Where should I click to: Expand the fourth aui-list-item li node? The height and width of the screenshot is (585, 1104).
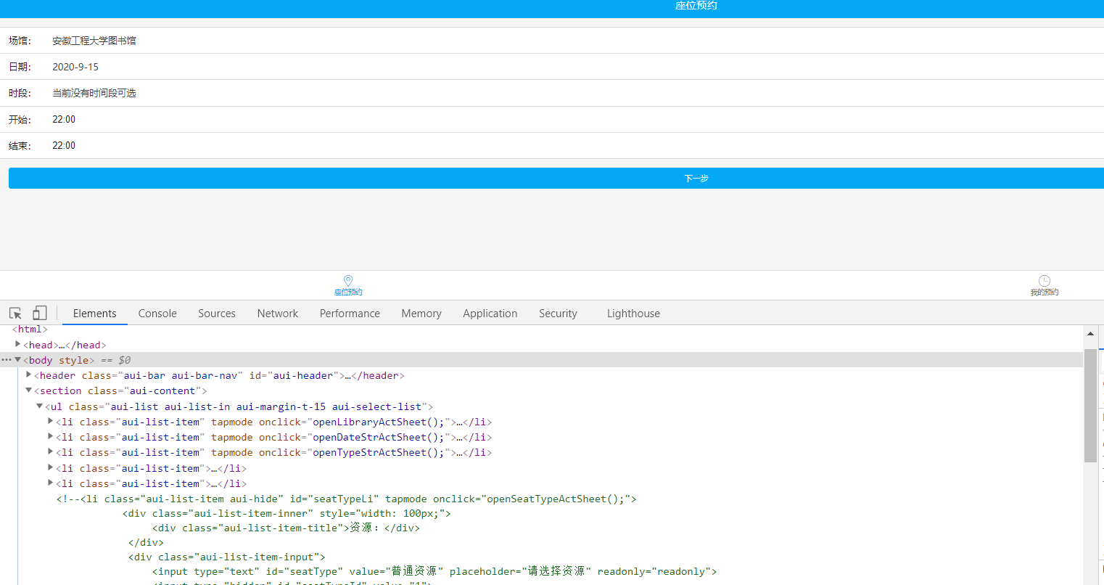(x=51, y=467)
